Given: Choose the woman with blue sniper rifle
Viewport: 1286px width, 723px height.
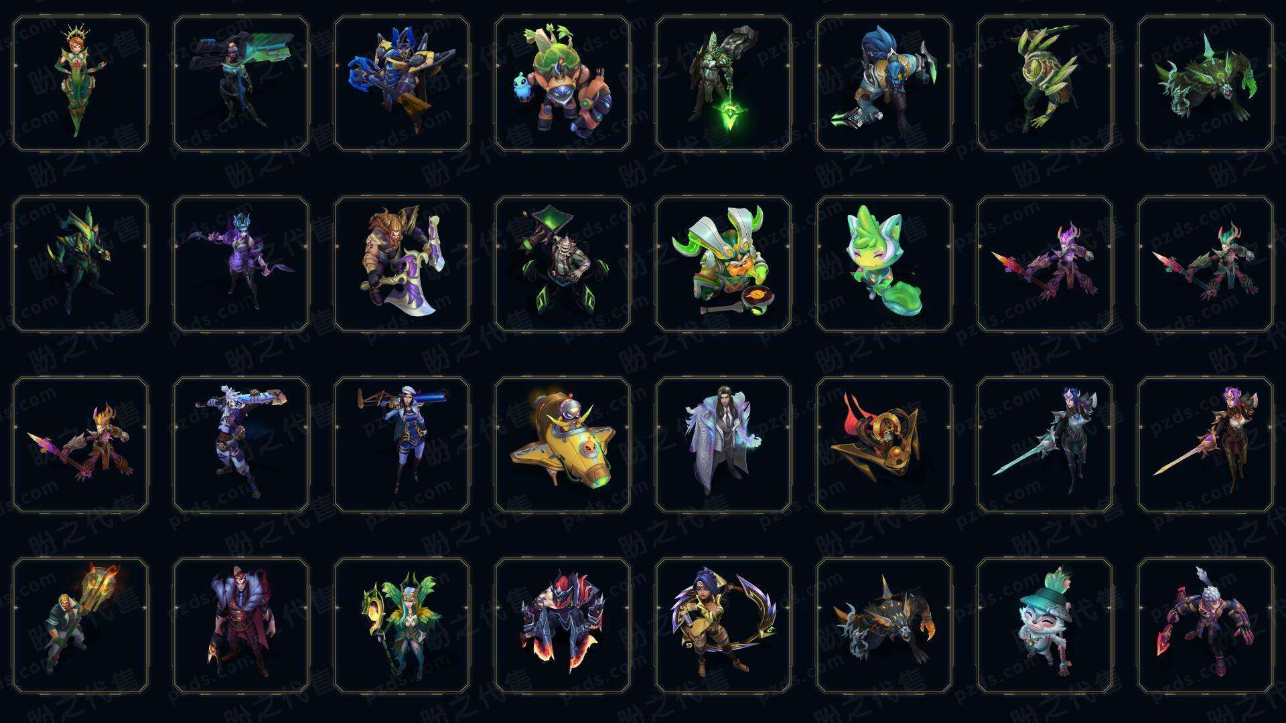Looking at the screenshot, I should pos(402,445).
